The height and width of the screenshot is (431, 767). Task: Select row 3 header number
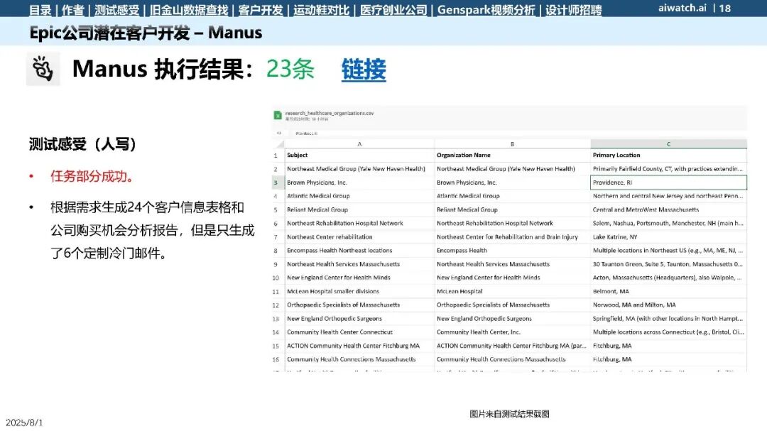tap(276, 182)
